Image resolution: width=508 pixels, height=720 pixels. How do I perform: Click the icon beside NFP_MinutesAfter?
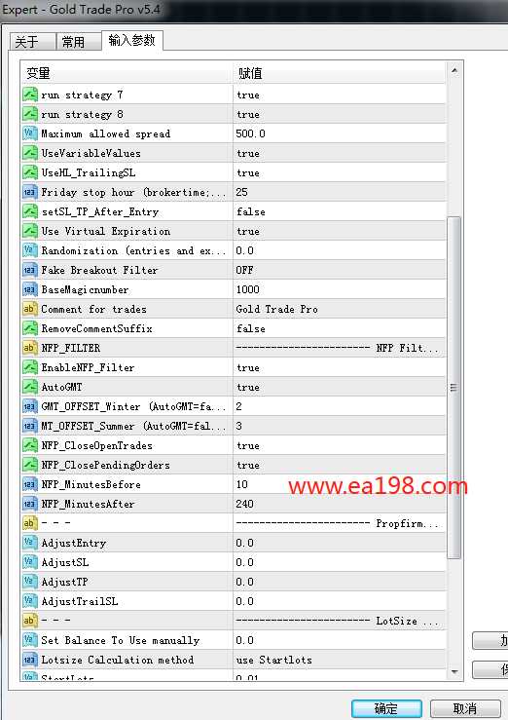(30, 504)
